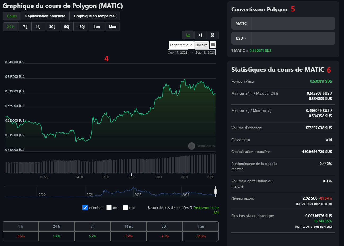Click 2020 in the range navigator

click(x=42, y=195)
